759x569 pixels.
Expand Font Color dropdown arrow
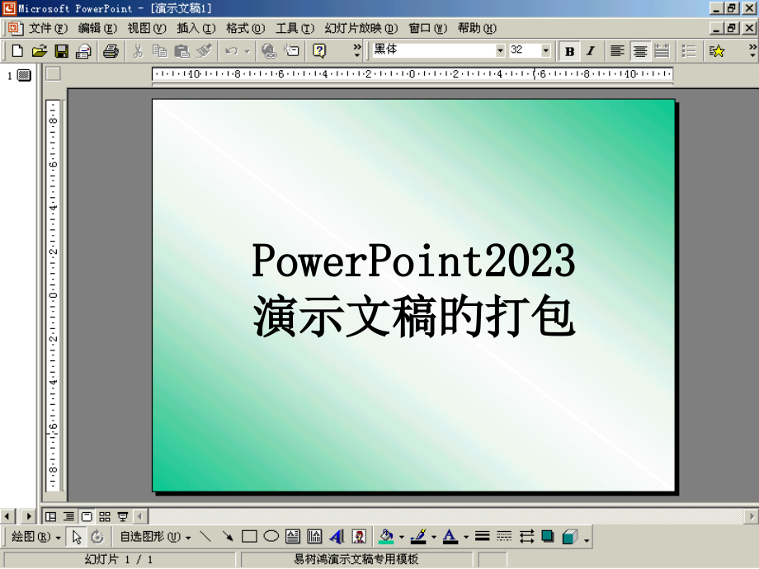pyautogui.click(x=465, y=537)
